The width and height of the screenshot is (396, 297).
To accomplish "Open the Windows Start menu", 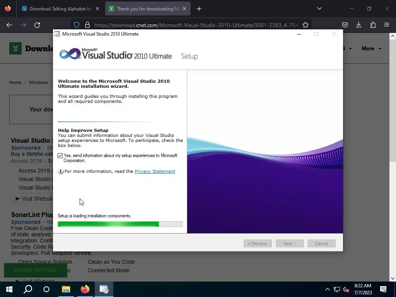I will 9,289.
